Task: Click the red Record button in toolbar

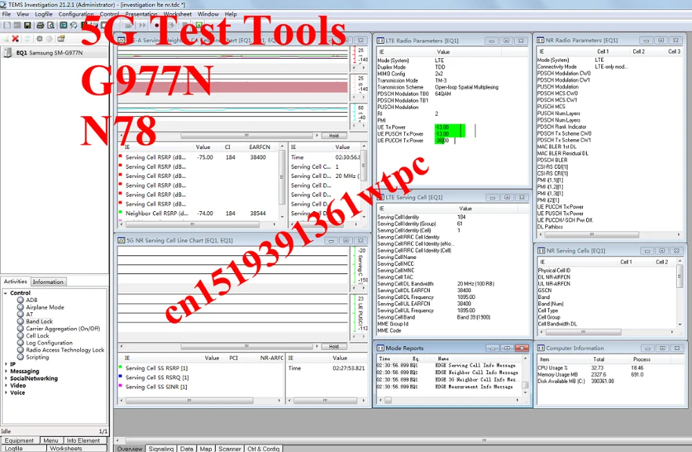Action: point(156,26)
